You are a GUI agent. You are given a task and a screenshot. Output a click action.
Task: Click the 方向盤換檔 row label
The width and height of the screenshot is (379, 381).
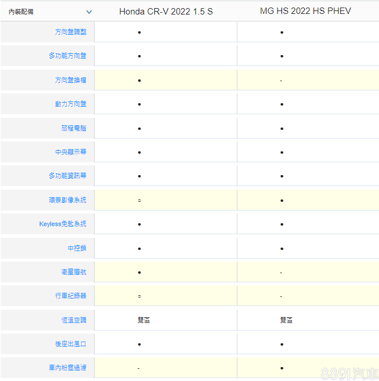point(70,80)
